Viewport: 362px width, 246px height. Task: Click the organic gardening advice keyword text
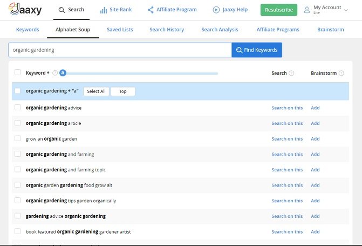(53, 108)
